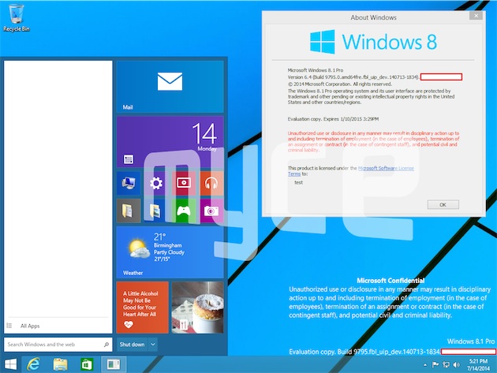Open the Calendar tile showing 14 Monday
The width and height of the screenshot is (497, 373).
pyautogui.click(x=170, y=142)
